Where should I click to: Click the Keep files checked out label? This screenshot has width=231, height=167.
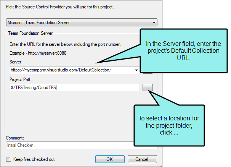click(34, 159)
